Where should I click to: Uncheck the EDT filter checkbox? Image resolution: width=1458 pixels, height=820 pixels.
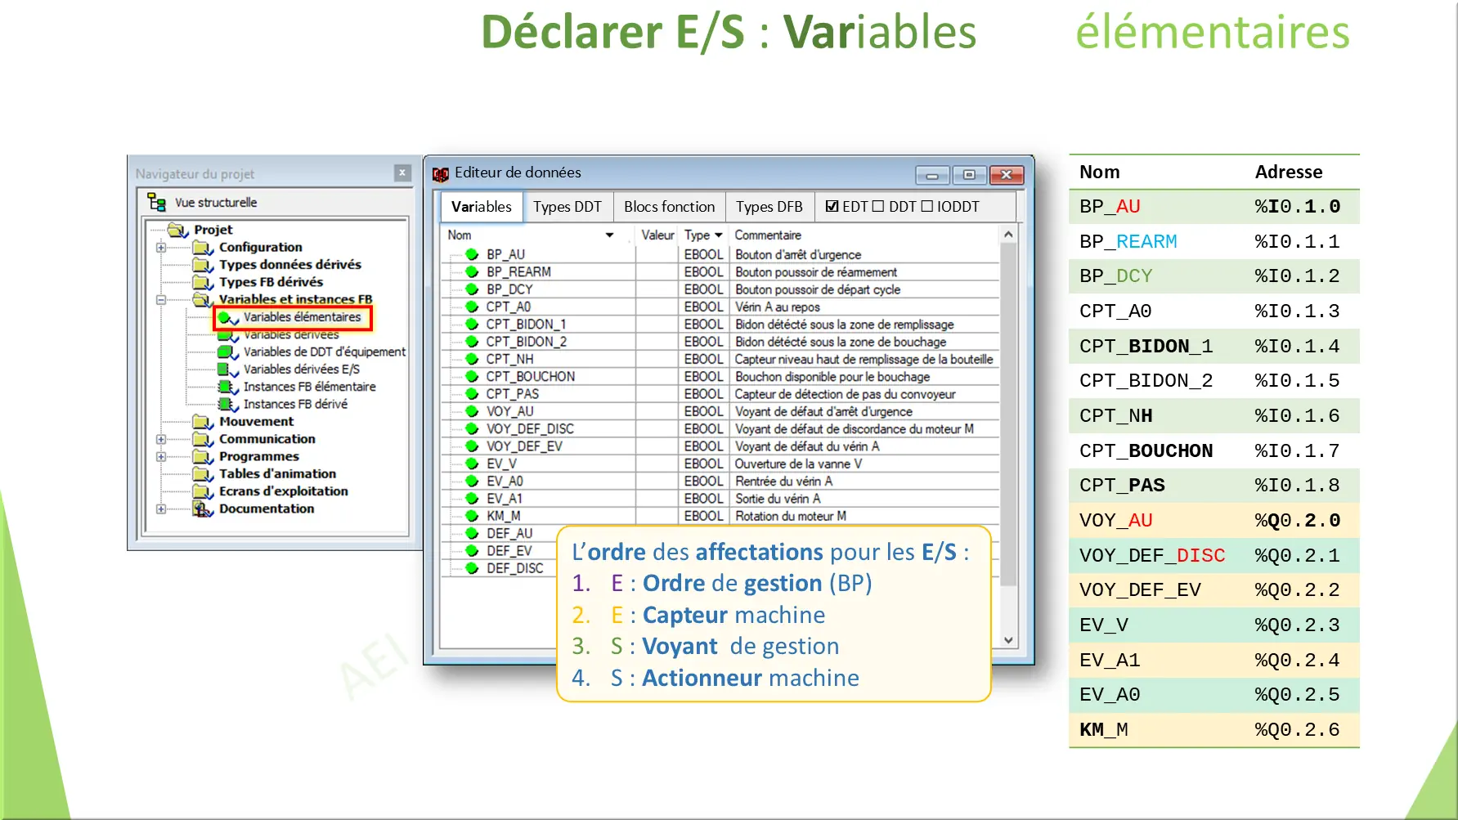pyautogui.click(x=832, y=207)
